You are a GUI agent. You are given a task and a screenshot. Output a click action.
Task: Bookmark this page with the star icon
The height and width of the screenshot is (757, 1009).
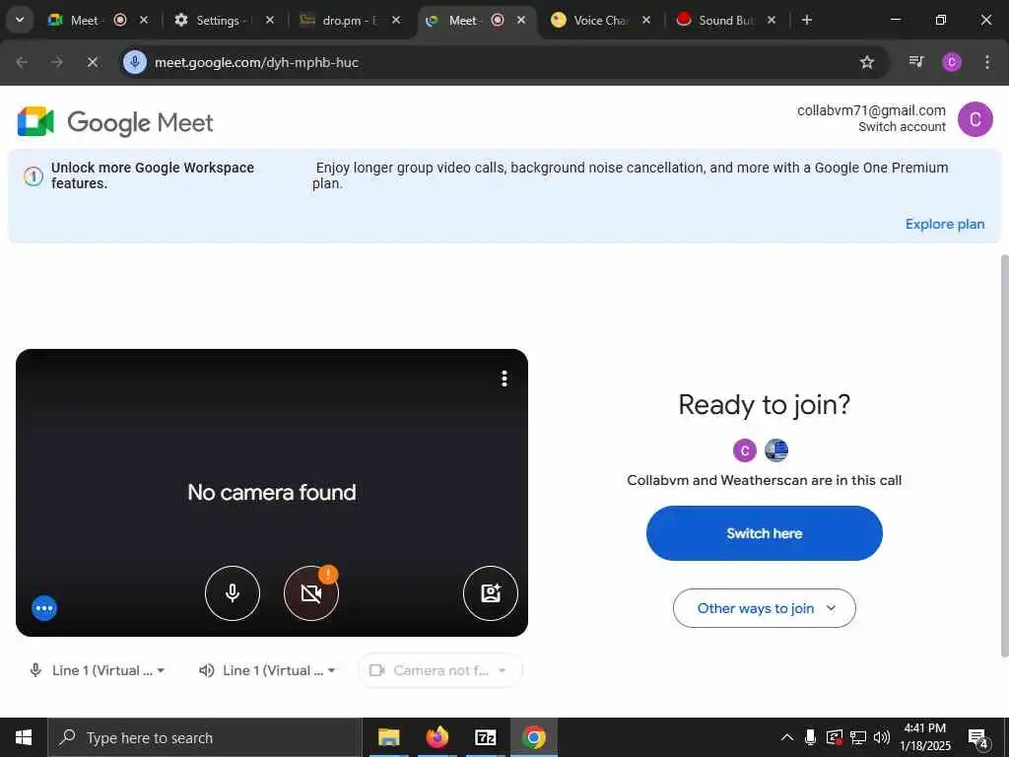click(867, 62)
